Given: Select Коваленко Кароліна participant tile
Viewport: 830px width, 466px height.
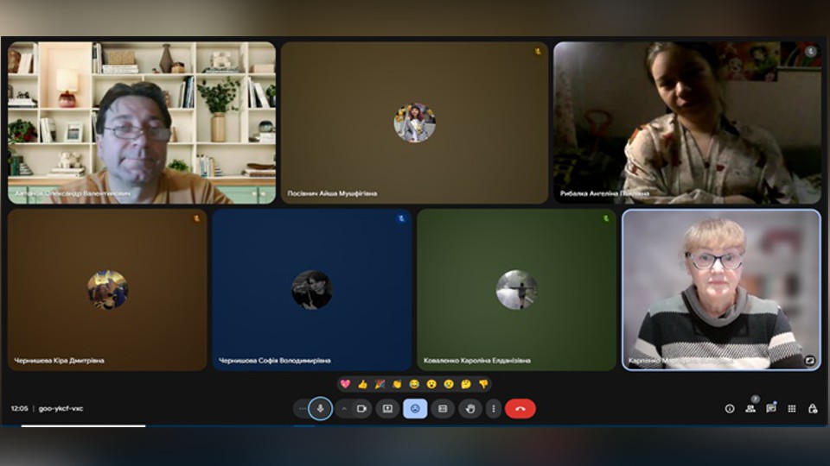Looking at the screenshot, I should tap(516, 289).
